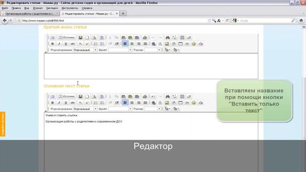This screenshot has width=306, height=172.
Task: Open the Инструменты menu
Action: coord(70,8)
